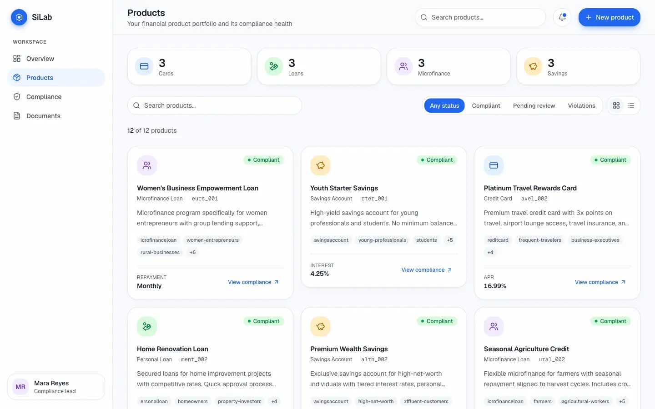Click the high-net-worth tag

tap(376, 401)
